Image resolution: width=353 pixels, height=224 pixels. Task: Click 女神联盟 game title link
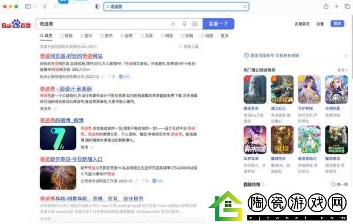[x=332, y=108]
